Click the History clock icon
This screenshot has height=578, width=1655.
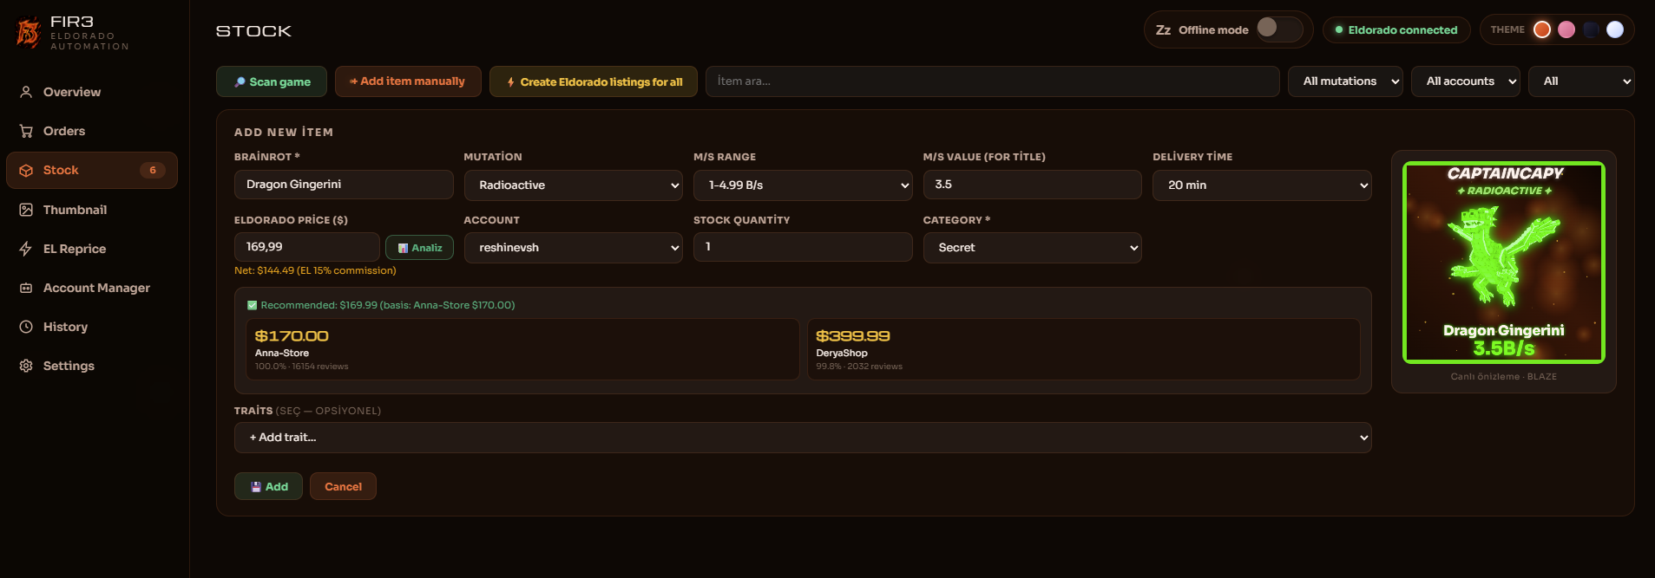tap(26, 327)
